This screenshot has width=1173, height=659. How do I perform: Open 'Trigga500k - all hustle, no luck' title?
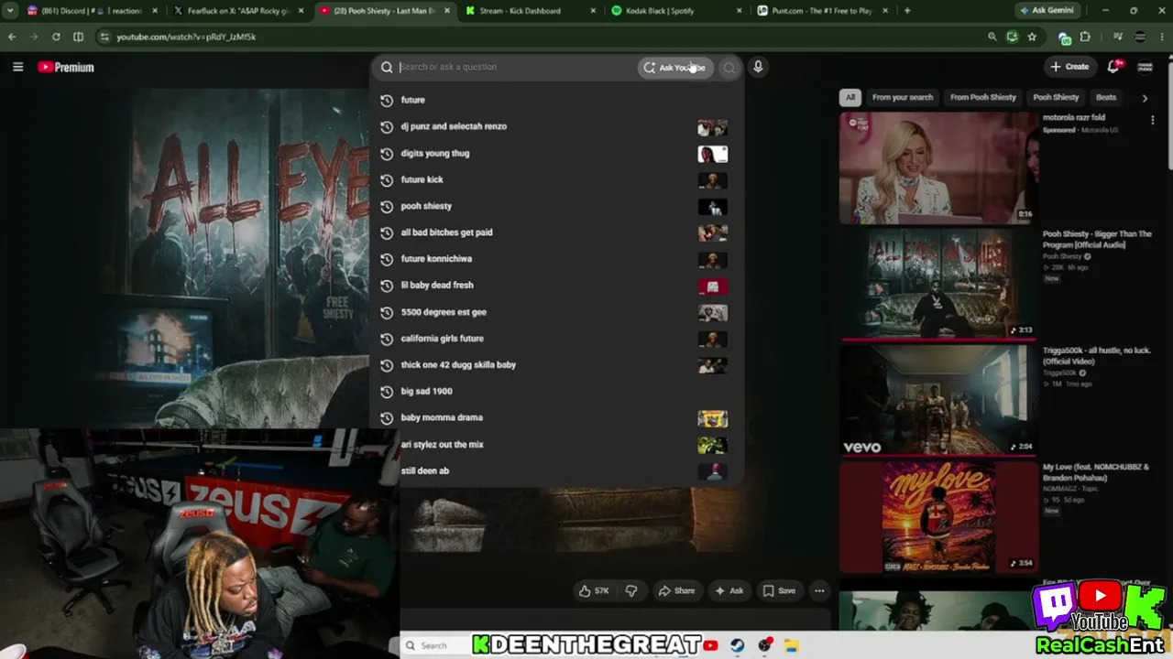[x=1097, y=355]
